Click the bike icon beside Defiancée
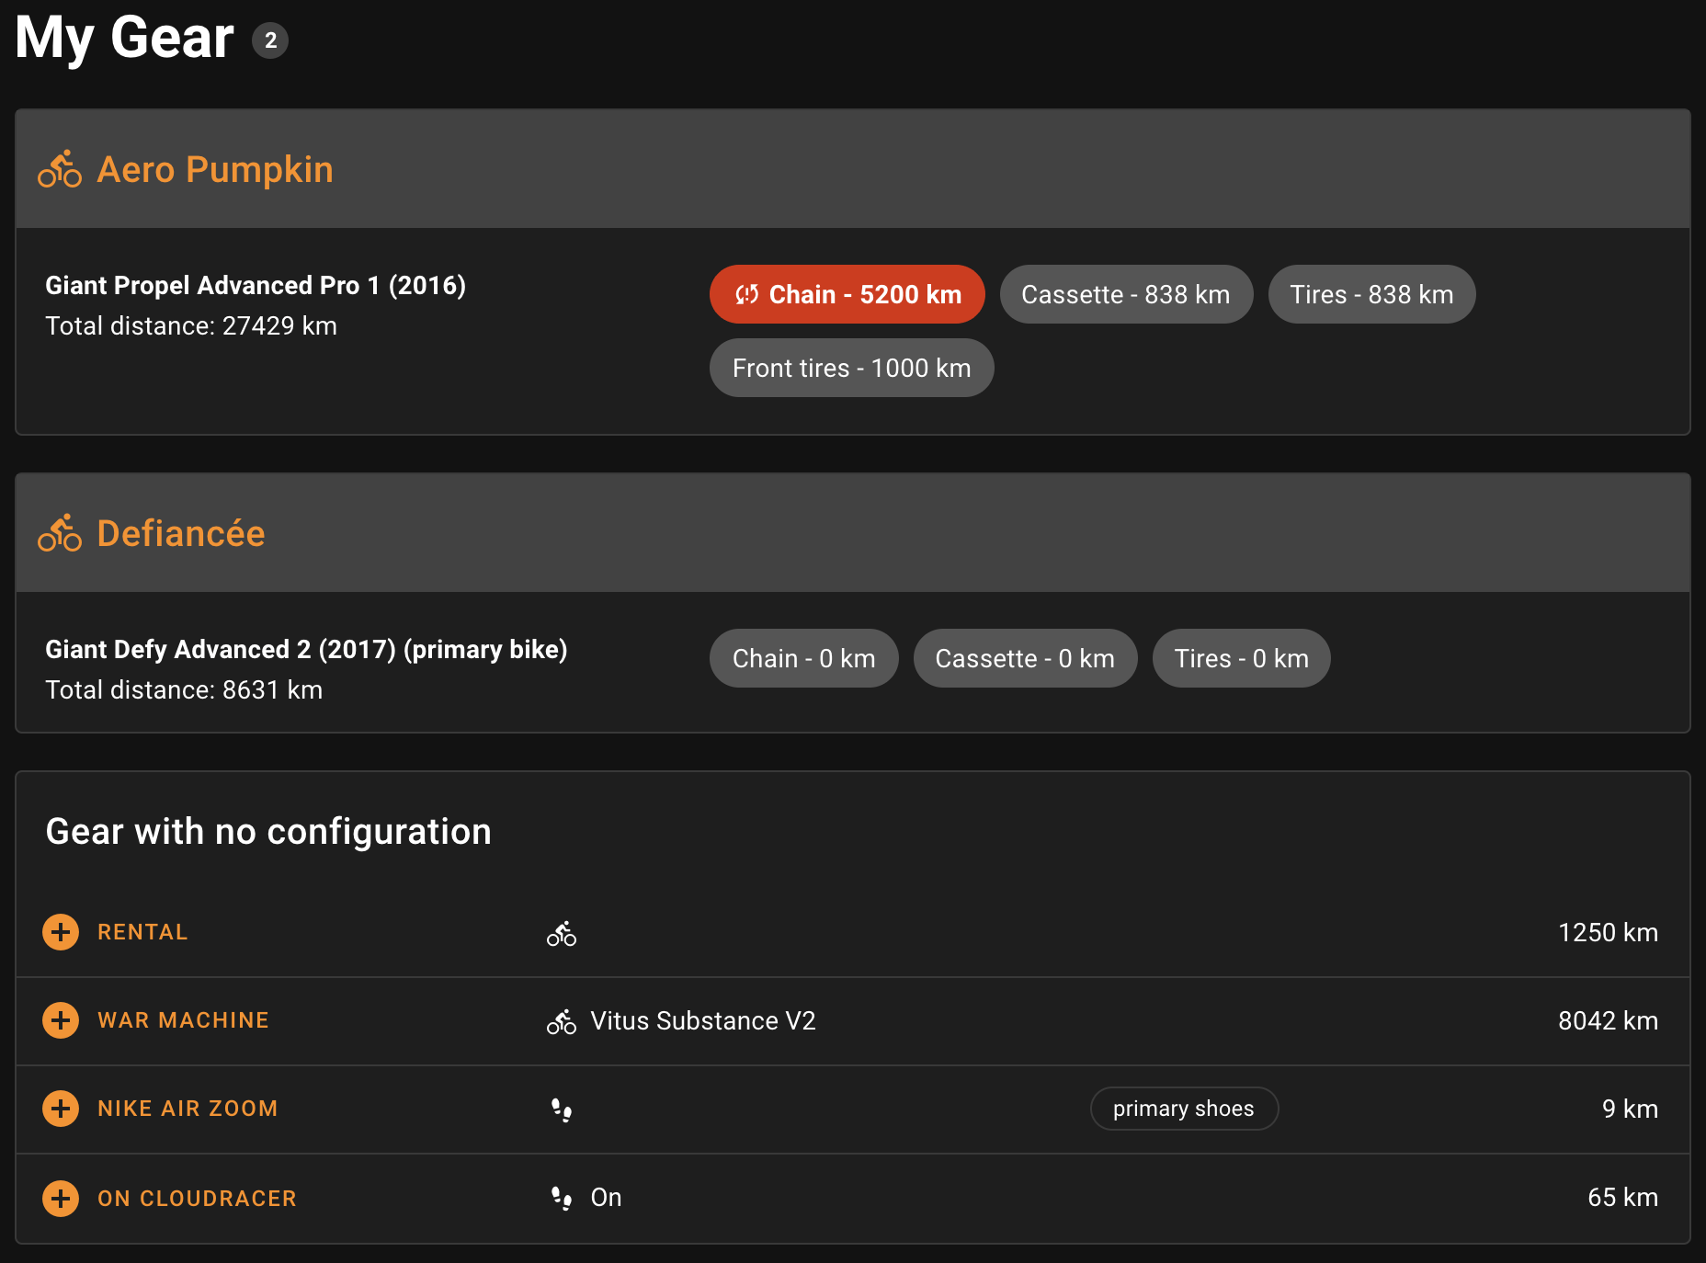 point(60,533)
